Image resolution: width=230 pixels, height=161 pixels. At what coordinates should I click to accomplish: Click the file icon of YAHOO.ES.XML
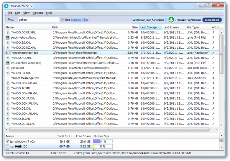coord(8,43)
